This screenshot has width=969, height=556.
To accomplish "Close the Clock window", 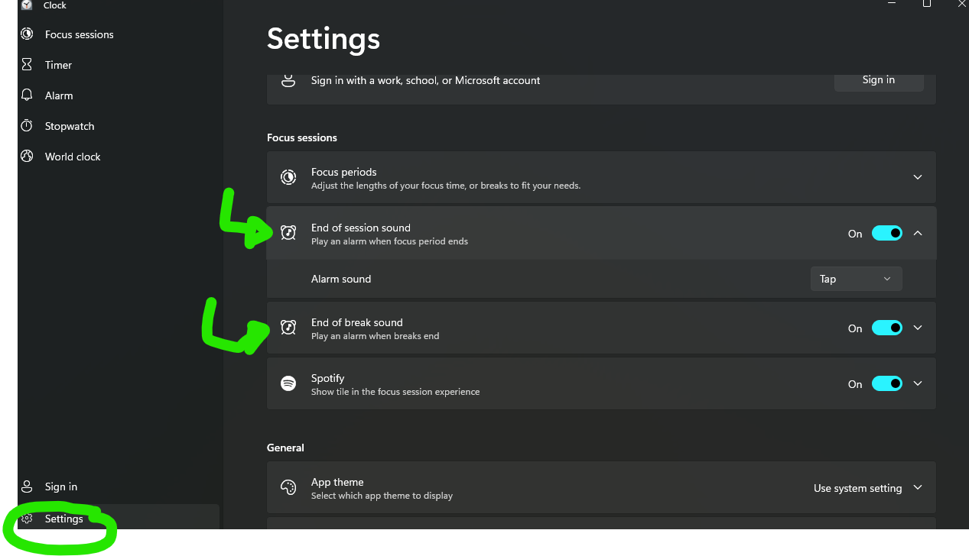I will [961, 4].
